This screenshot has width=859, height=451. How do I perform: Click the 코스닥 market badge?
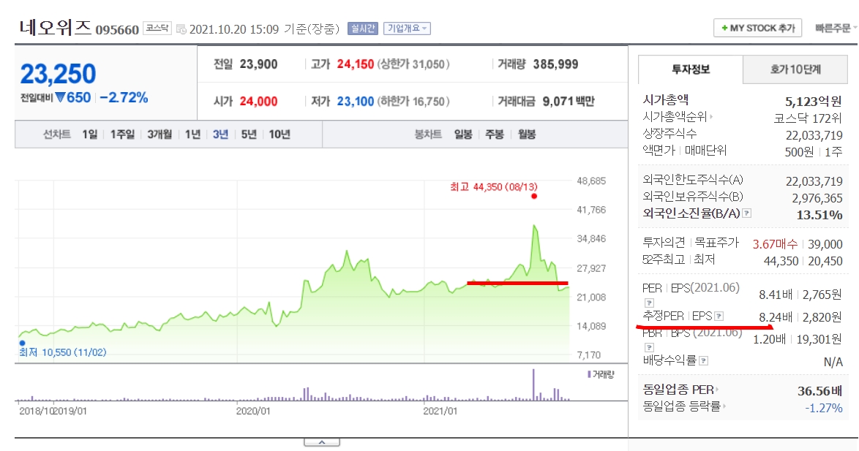coord(157,28)
